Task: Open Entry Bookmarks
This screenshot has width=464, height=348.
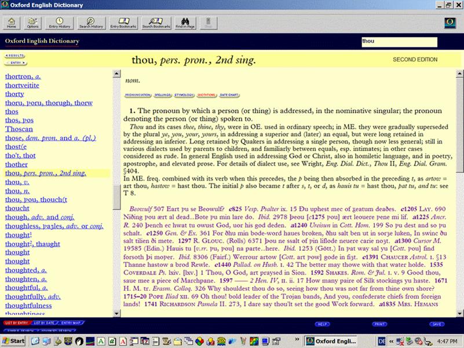Action: pos(122,23)
